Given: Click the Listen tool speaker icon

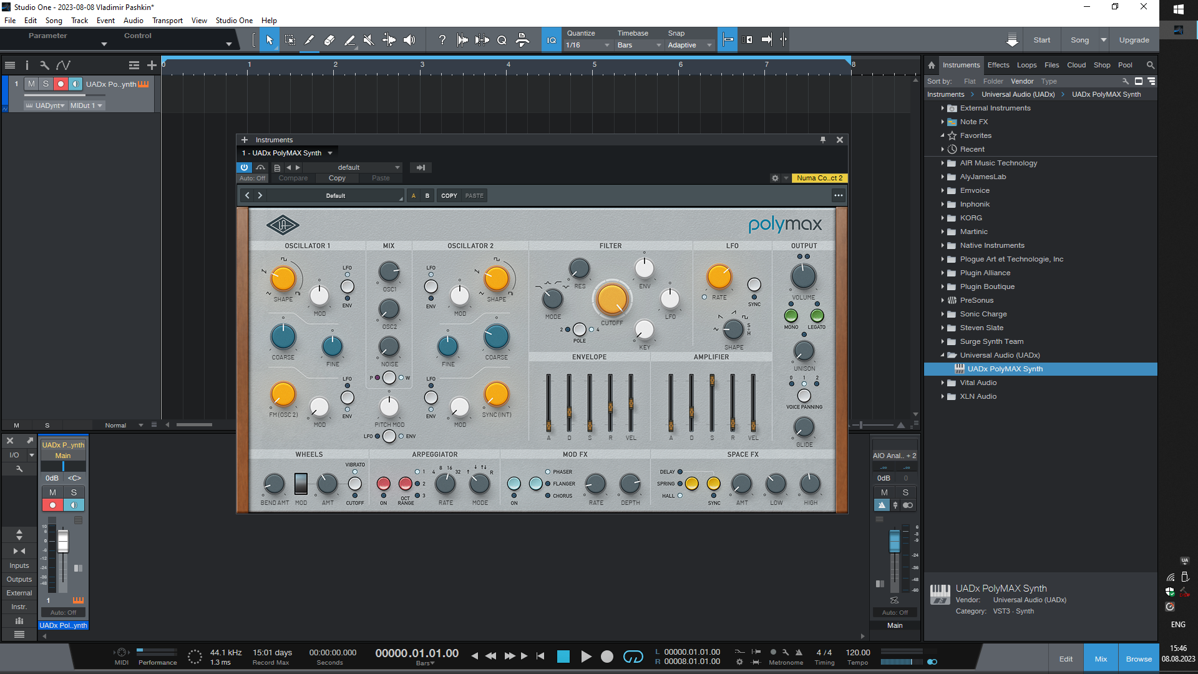Looking at the screenshot, I should click(409, 40).
